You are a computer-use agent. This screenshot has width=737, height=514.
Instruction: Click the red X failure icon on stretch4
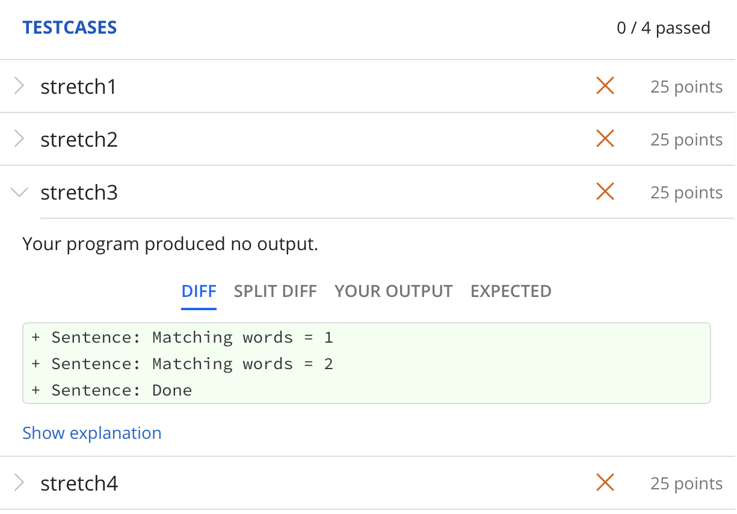point(605,483)
